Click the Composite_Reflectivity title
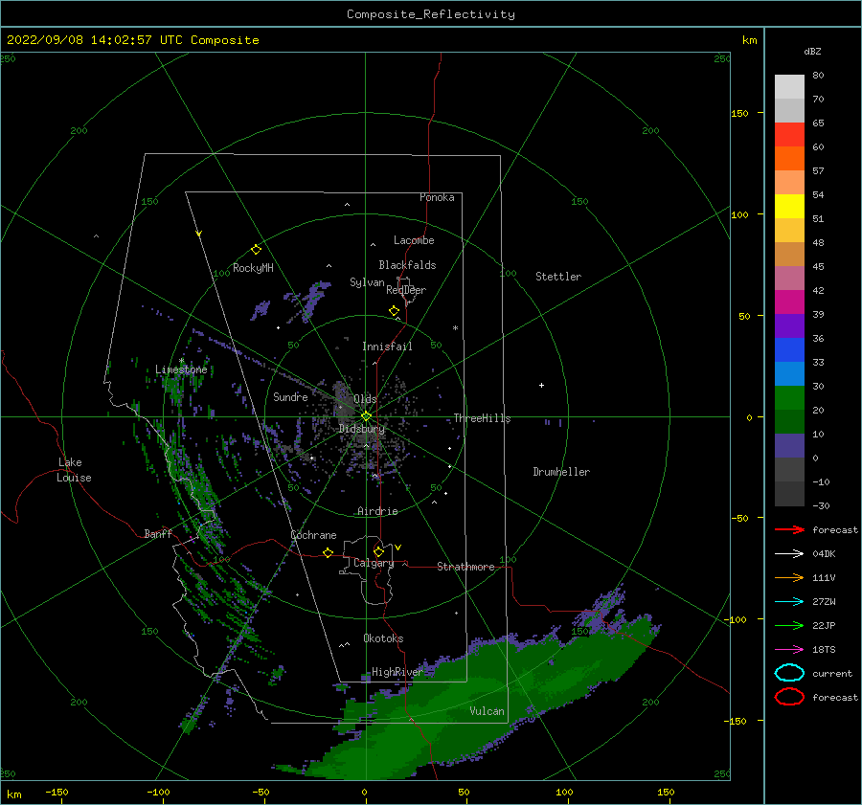 (x=430, y=14)
